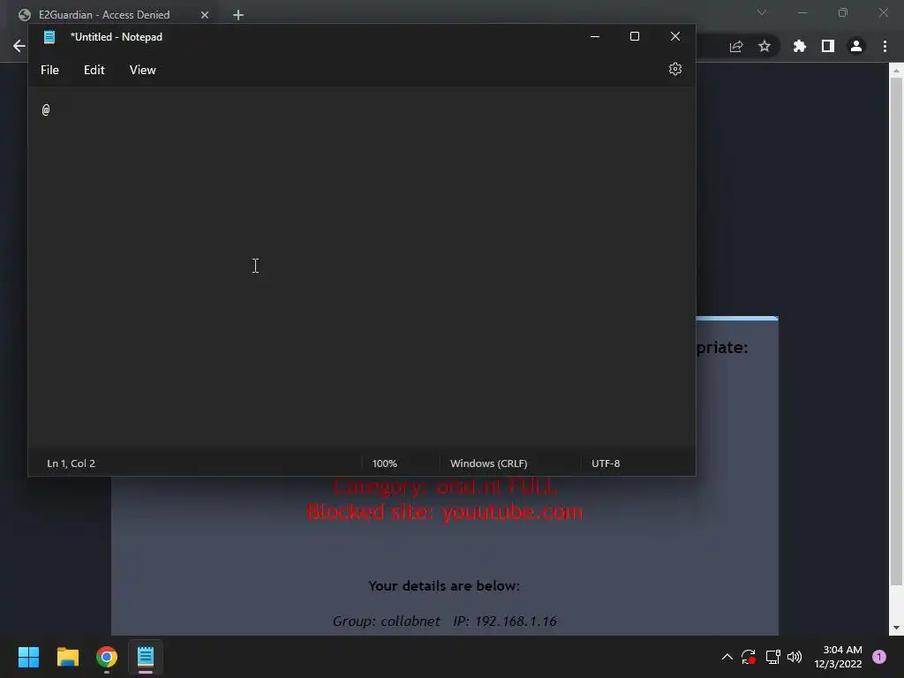Click the 100% zoom status entry

point(385,463)
